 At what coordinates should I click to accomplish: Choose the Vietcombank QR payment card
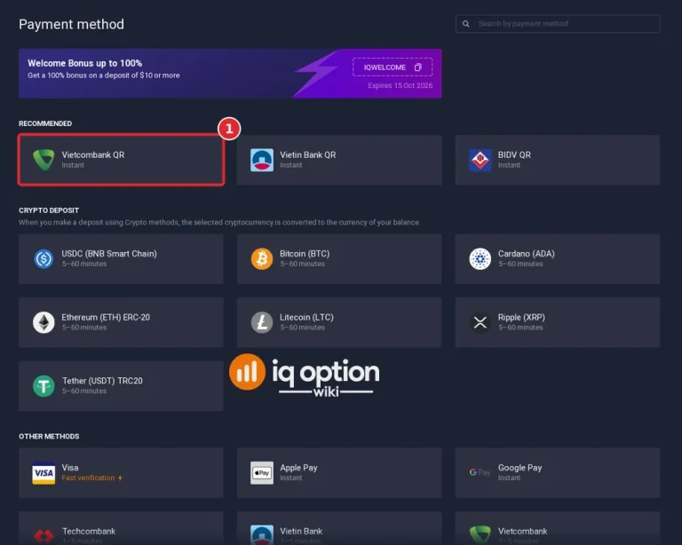pos(121,160)
